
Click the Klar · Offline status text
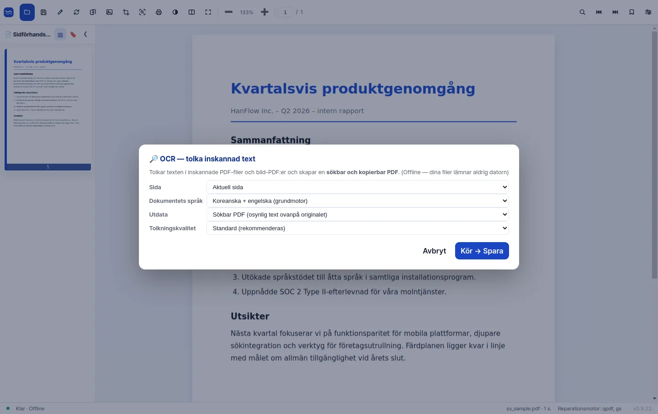[30, 409]
